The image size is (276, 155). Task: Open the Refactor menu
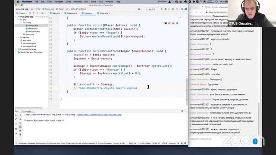click(78, 2)
